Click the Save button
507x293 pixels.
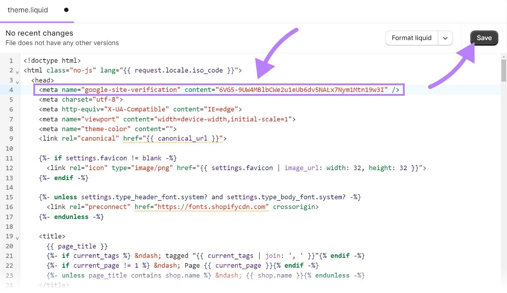(x=484, y=38)
